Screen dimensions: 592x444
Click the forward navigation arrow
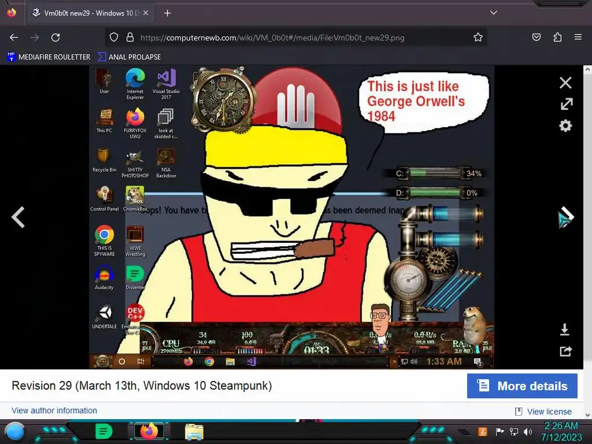tap(35, 38)
